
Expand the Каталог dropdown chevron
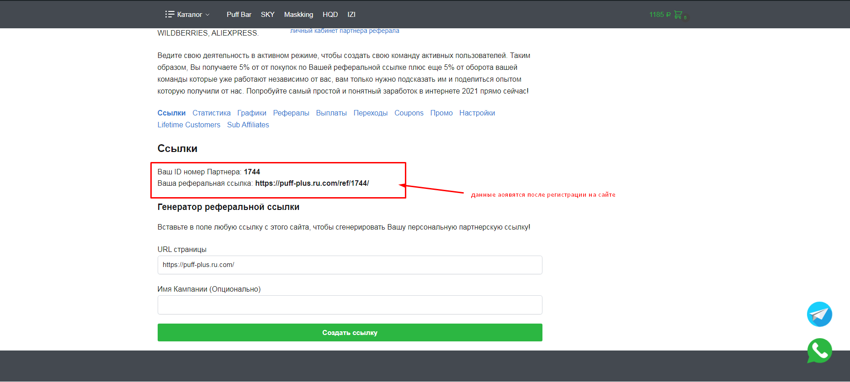(x=208, y=15)
